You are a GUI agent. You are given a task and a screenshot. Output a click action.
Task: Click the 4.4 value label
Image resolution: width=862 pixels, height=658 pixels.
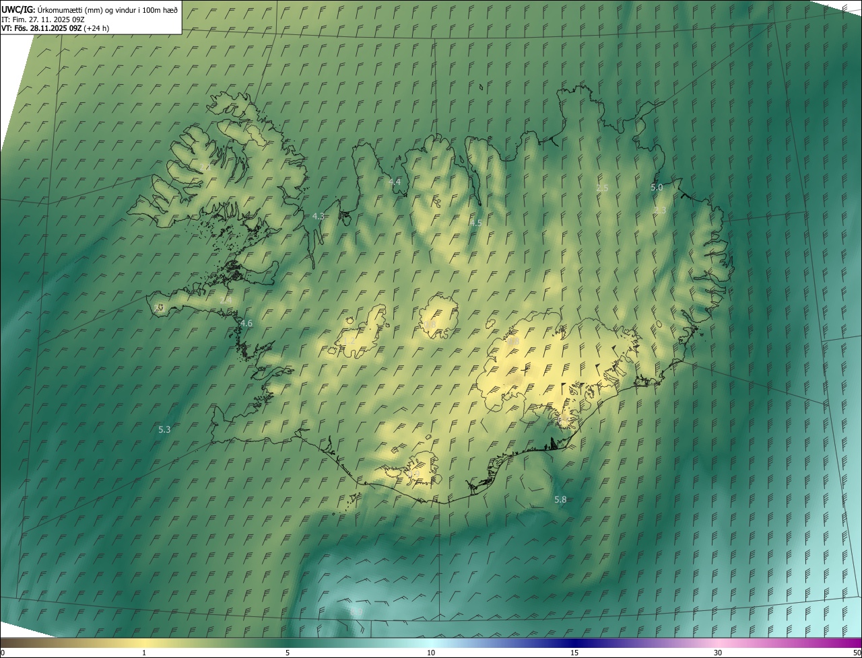[x=394, y=182]
